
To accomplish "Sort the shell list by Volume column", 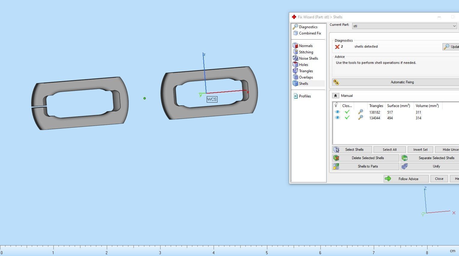I will point(427,106).
